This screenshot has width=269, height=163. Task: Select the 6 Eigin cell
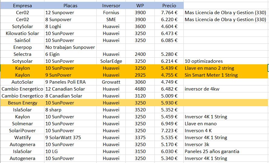70,54
